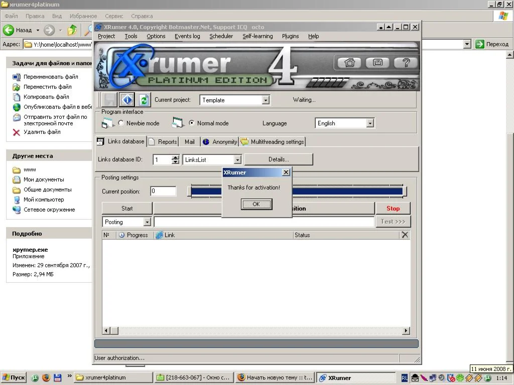This screenshot has height=385, width=514.
Task: Select the Newbie mode radio button
Action: click(x=121, y=123)
